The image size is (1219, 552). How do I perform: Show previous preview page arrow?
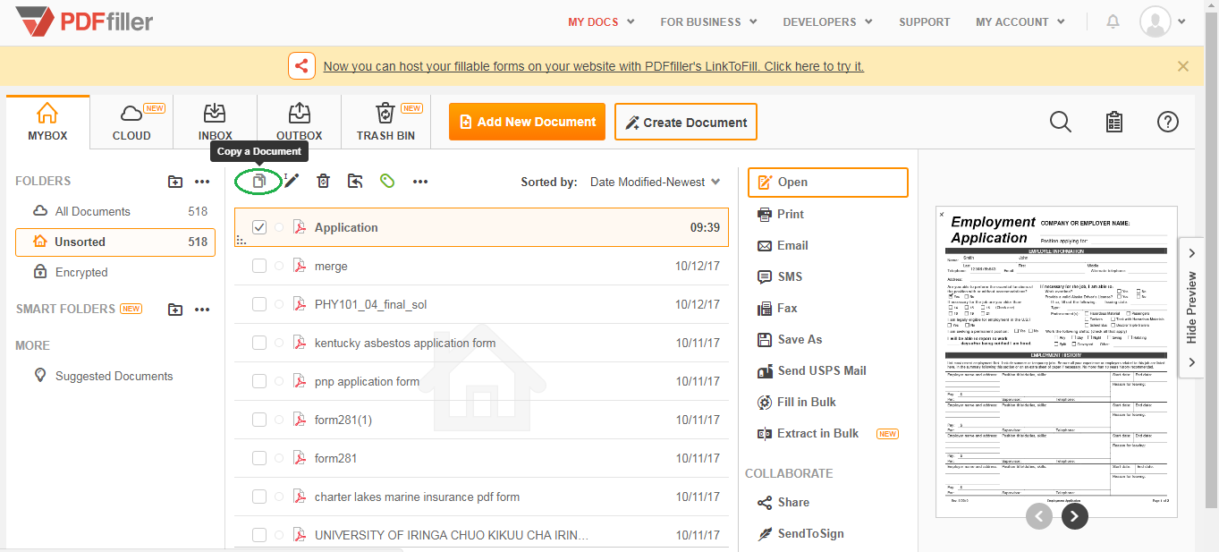click(x=1039, y=515)
